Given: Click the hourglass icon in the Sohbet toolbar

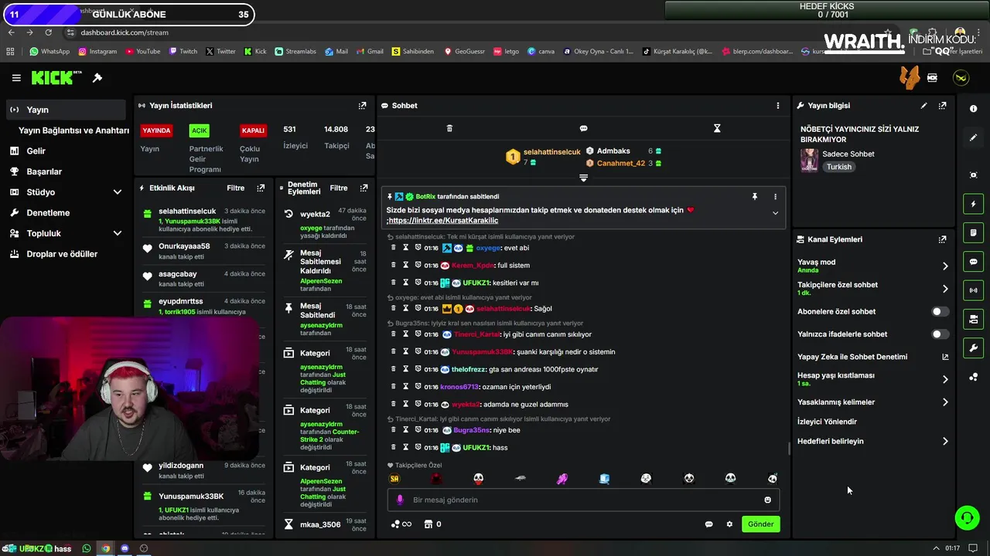Looking at the screenshot, I should (717, 128).
